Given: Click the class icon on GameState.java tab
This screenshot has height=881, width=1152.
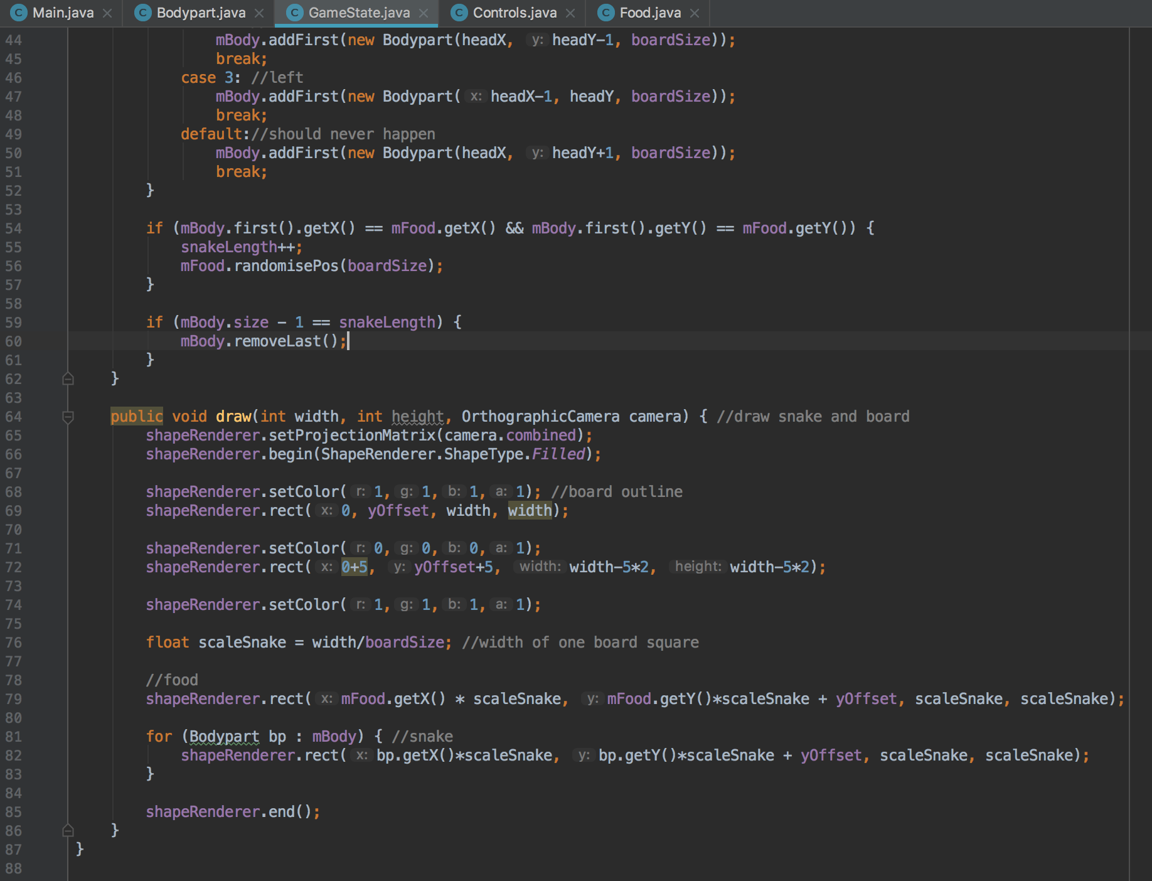Looking at the screenshot, I should click(295, 13).
